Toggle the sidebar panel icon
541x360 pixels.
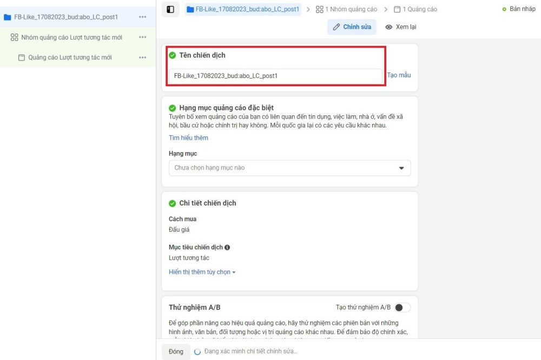point(170,9)
